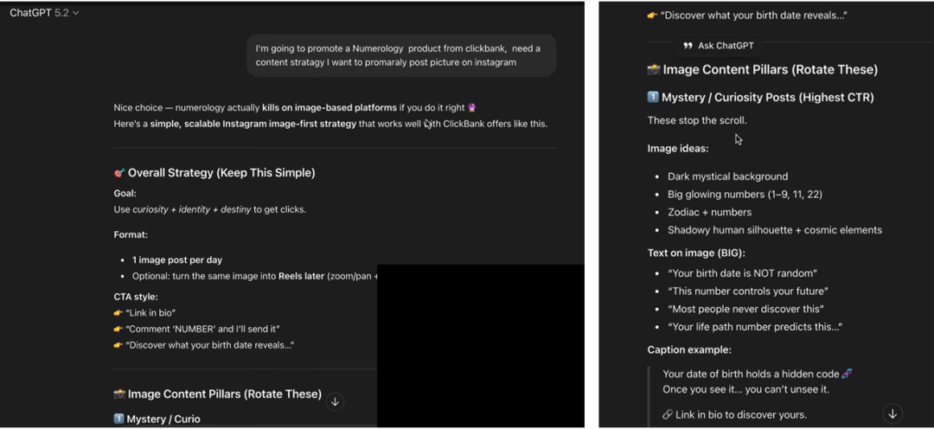Click "Link in bio to discover yours." caption line
Screen dimensions: 934x429
tap(734, 414)
